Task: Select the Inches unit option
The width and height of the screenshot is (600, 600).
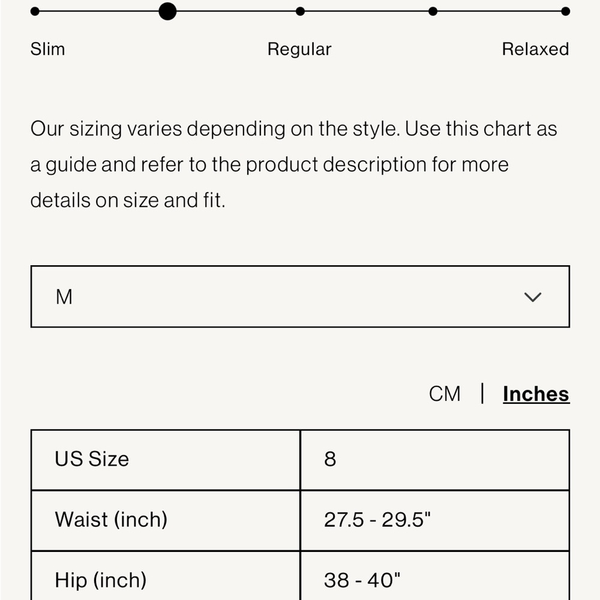Action: click(x=536, y=394)
